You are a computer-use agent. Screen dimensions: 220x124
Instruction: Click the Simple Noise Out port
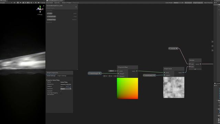(x=183, y=73)
